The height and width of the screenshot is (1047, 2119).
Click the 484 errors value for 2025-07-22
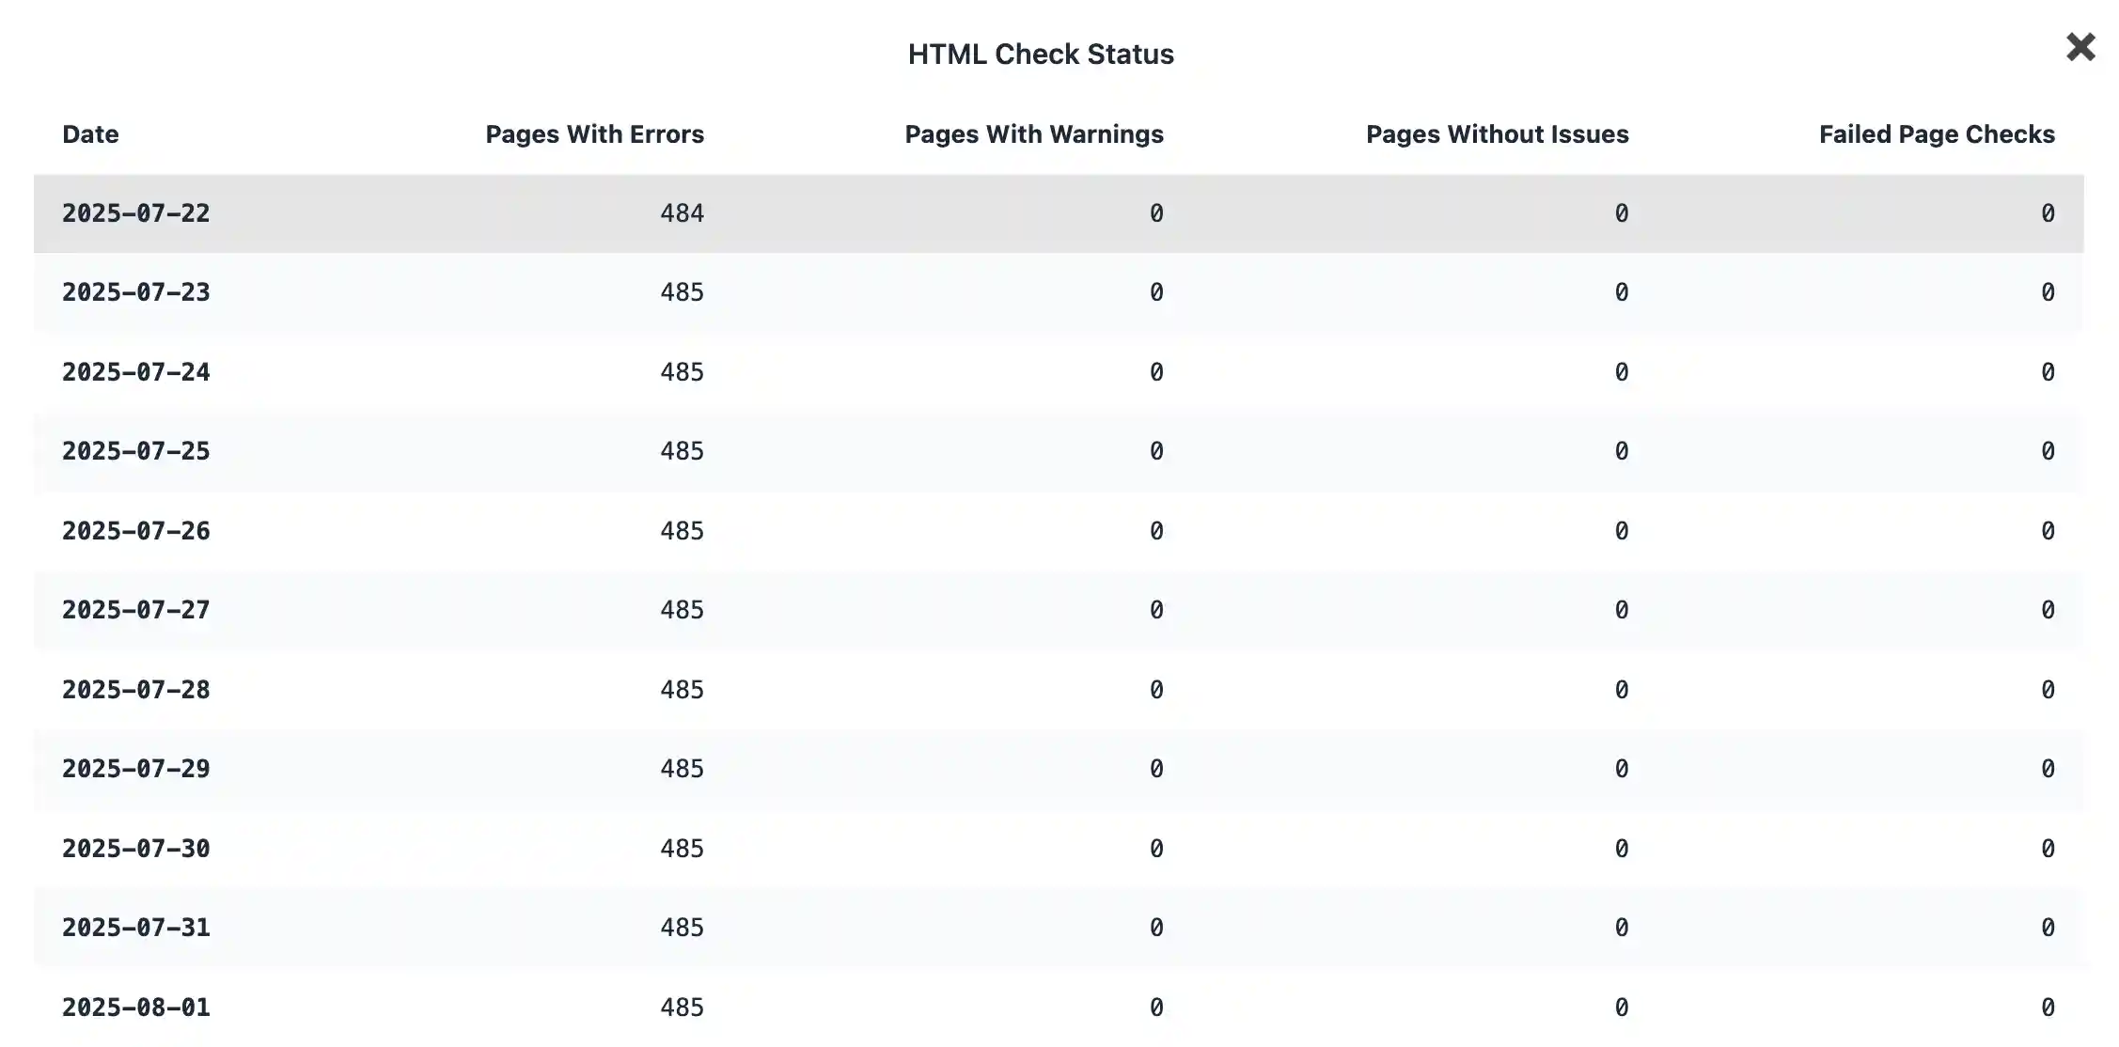point(683,213)
